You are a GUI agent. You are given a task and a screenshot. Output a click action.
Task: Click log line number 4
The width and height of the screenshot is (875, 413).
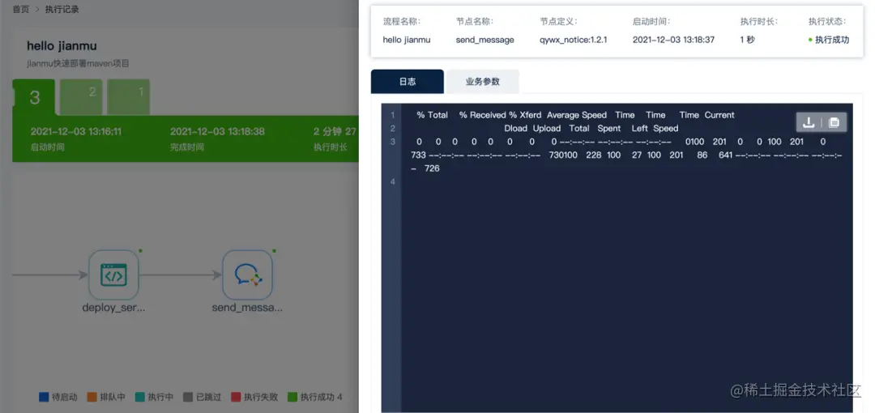click(393, 182)
